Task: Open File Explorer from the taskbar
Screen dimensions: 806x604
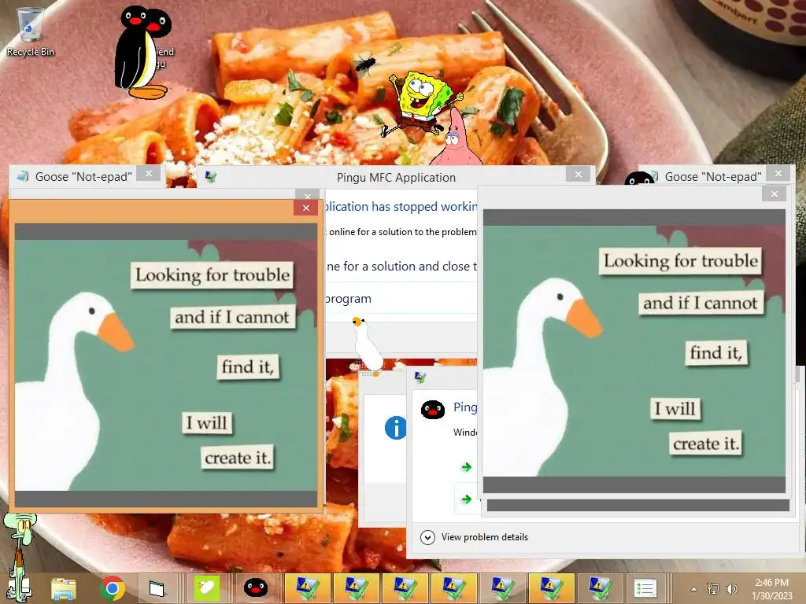Action: 63,588
